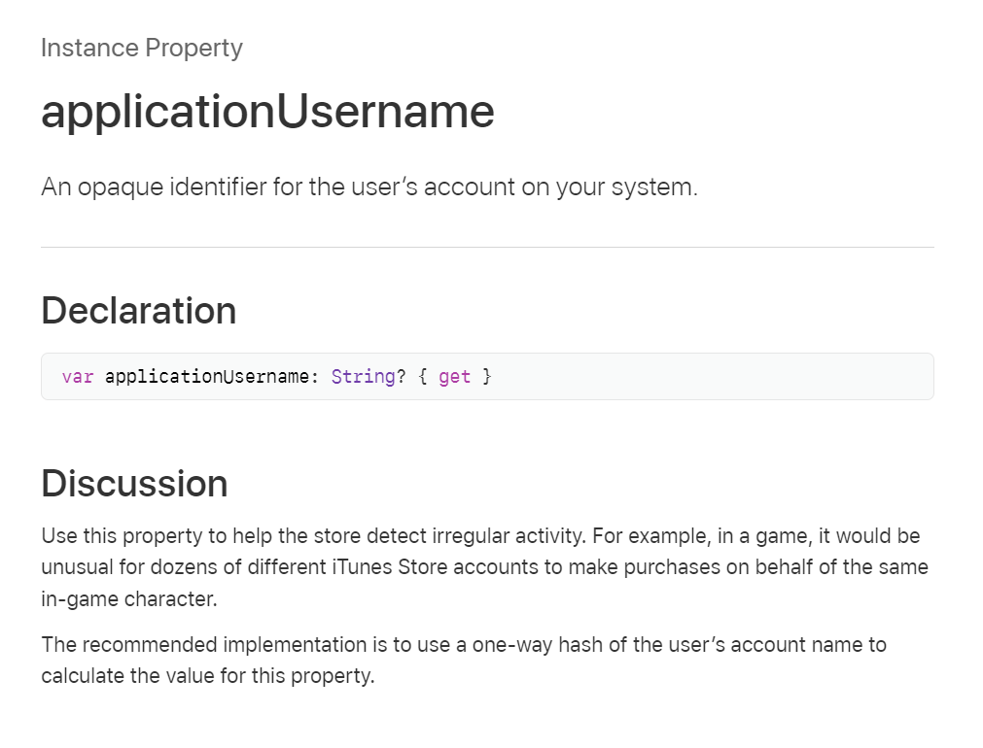
Task: Click the optional question mark after String
Action: click(402, 377)
